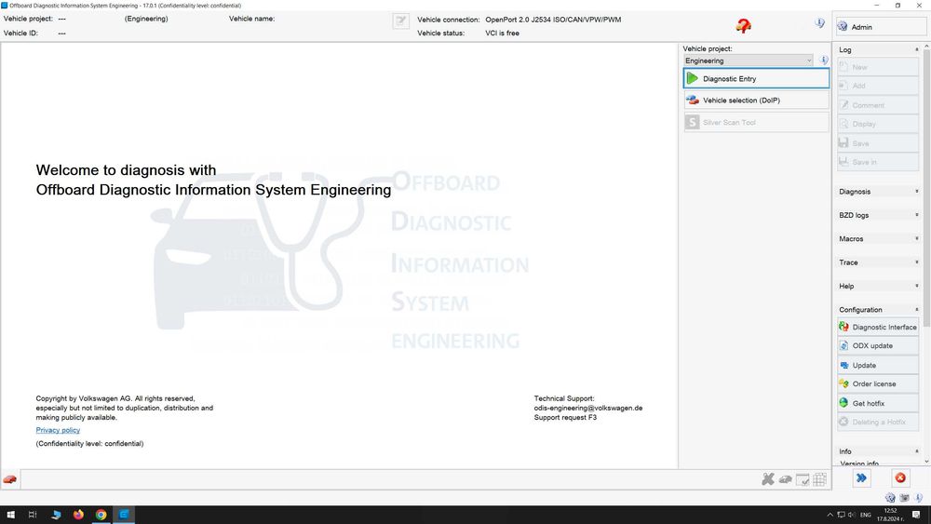Collapse the Configuration section

878,310
